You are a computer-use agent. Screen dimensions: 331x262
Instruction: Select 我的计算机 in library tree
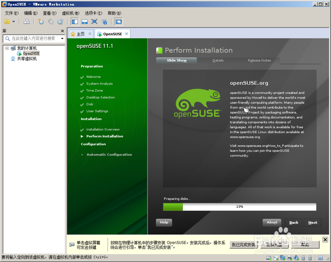tap(27, 48)
